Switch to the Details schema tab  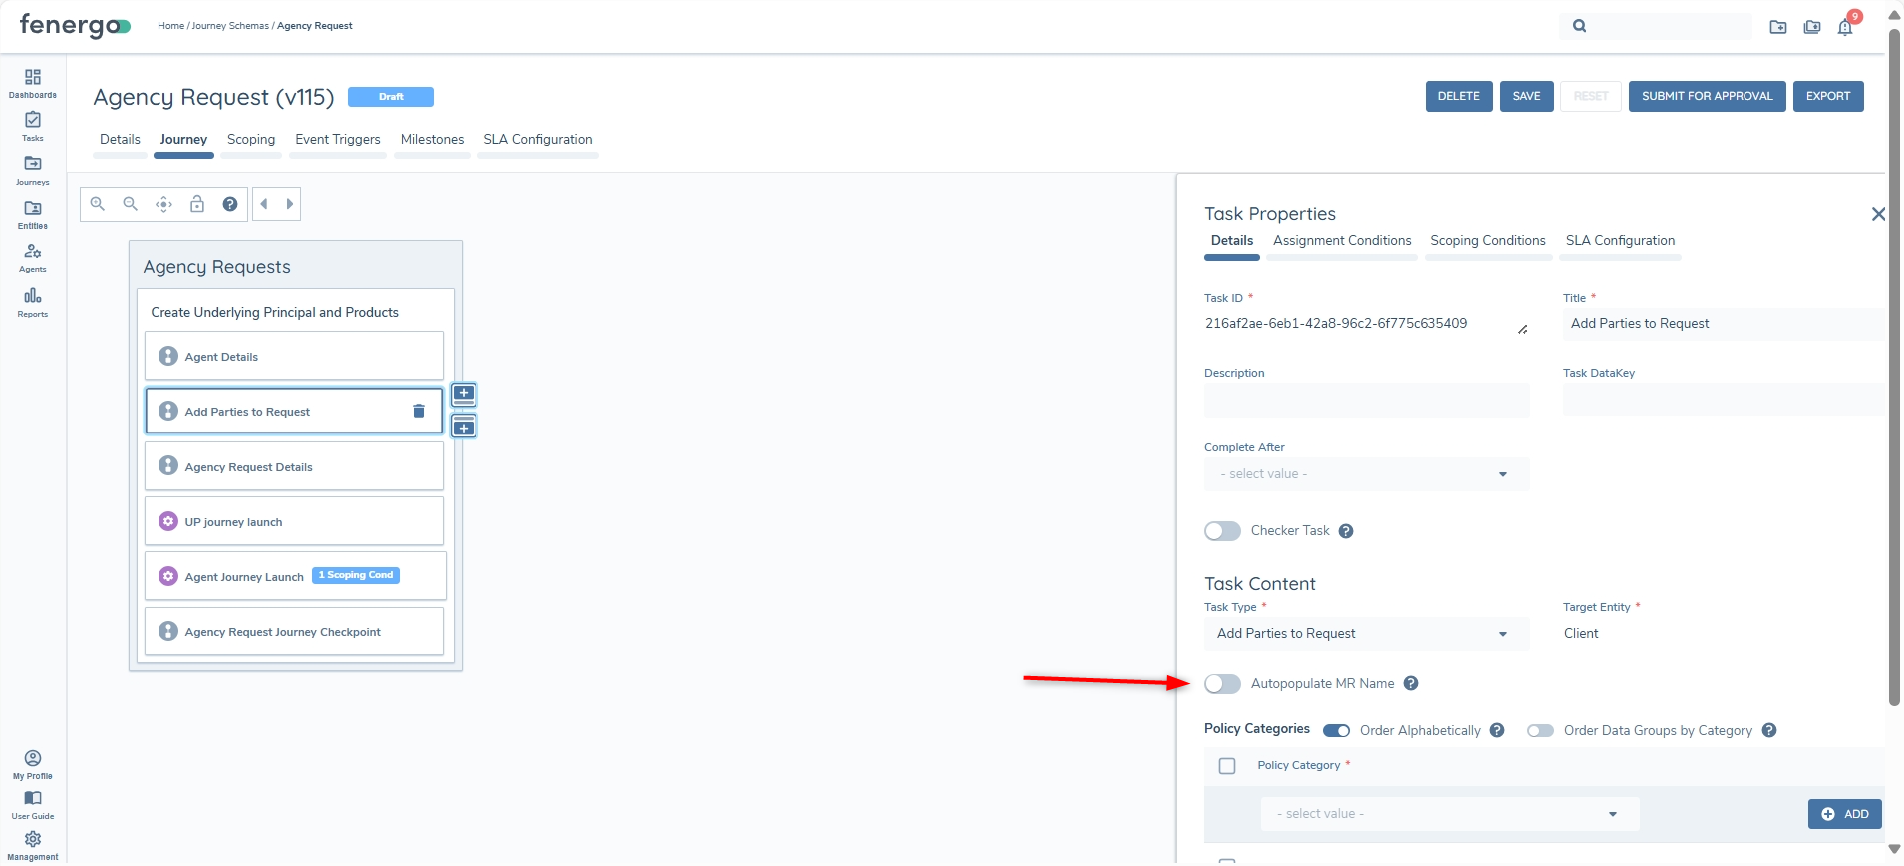pos(120,140)
